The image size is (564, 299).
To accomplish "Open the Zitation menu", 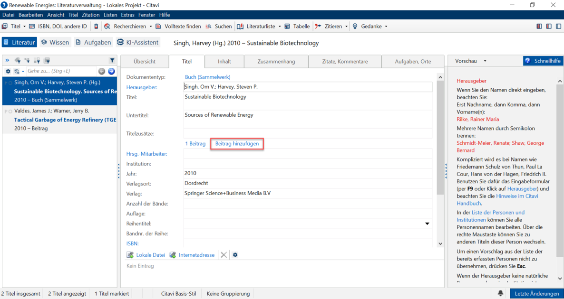I will pos(91,15).
